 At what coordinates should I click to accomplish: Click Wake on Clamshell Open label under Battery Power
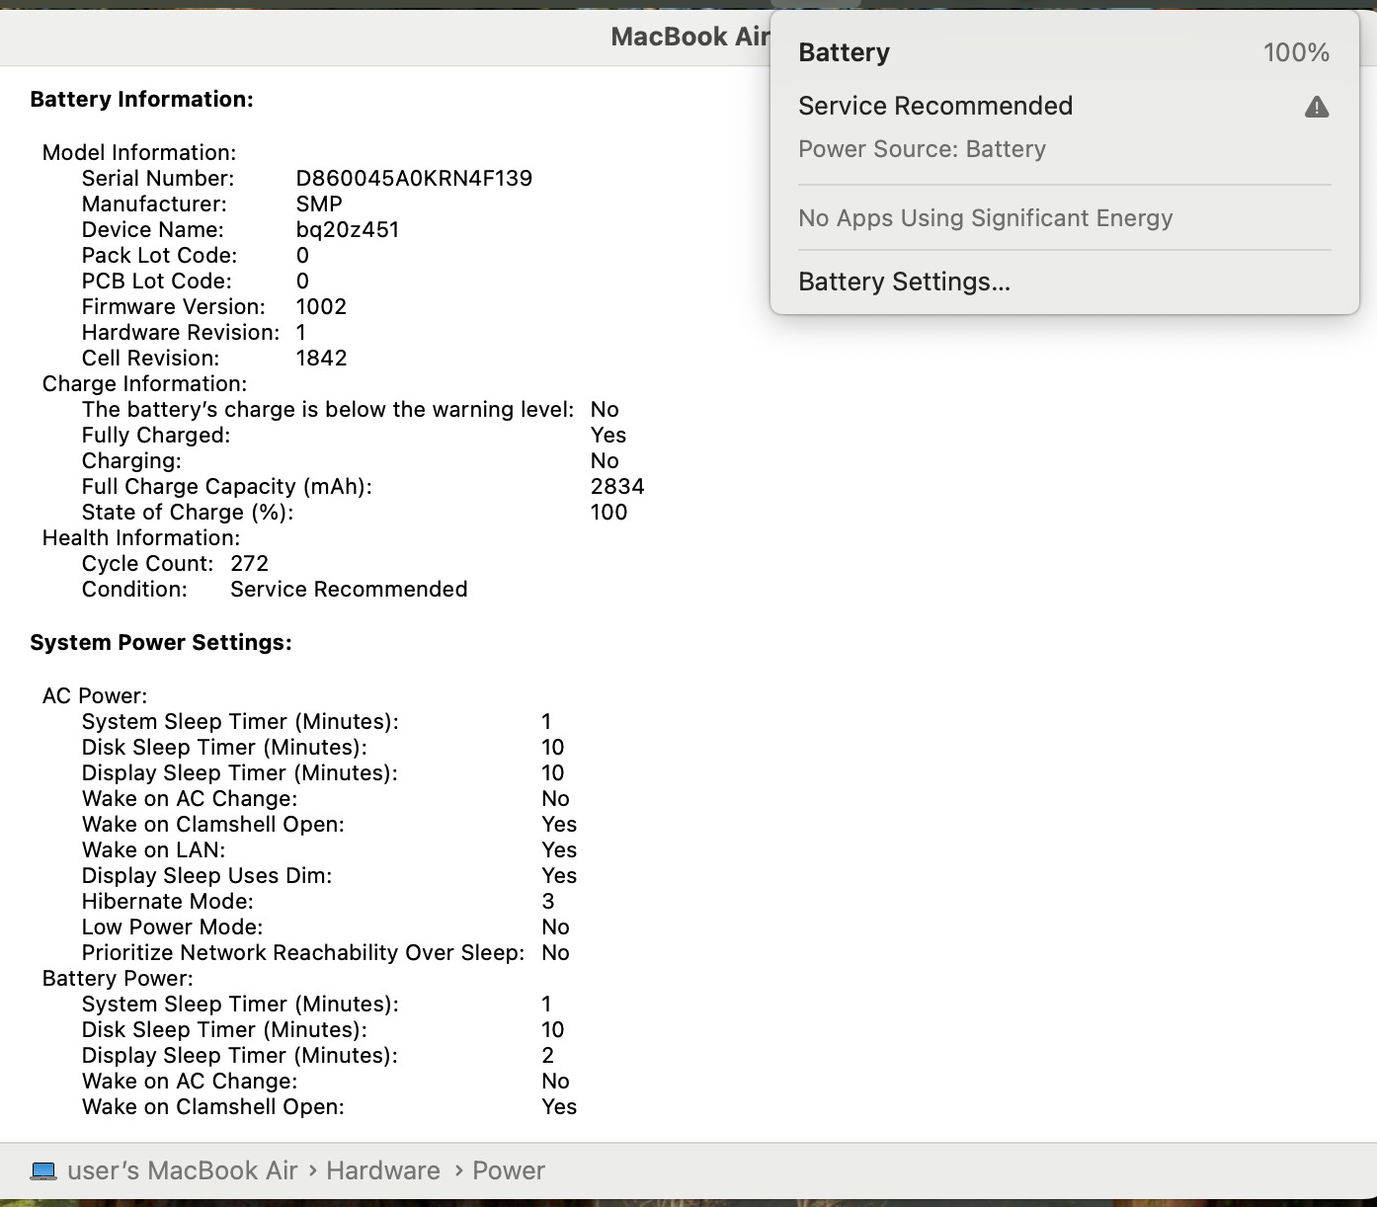pos(213,1107)
